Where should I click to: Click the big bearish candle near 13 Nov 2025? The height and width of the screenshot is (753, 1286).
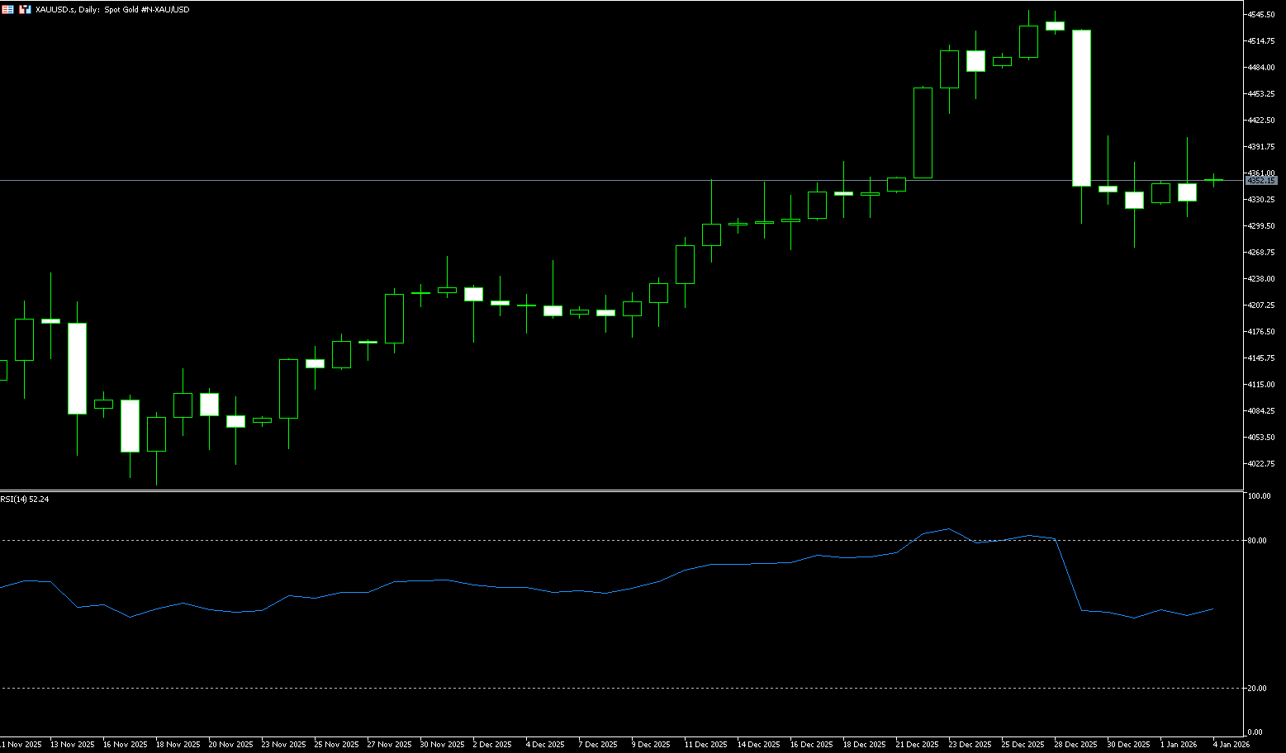coord(77,367)
